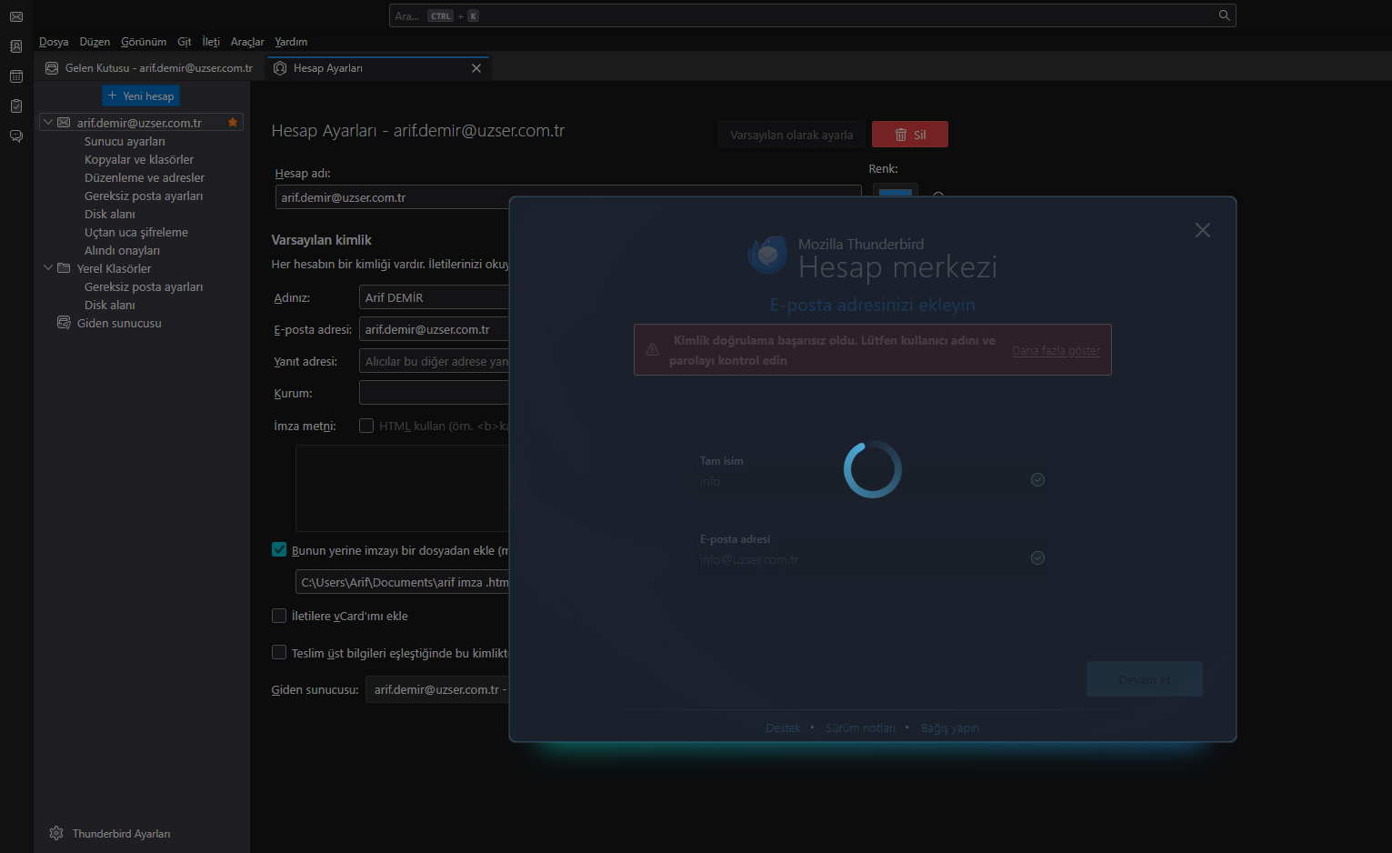The width and height of the screenshot is (1392, 853).
Task: Collapse the arif.demir@uzser.com.tr account tree
Action: tap(48, 122)
